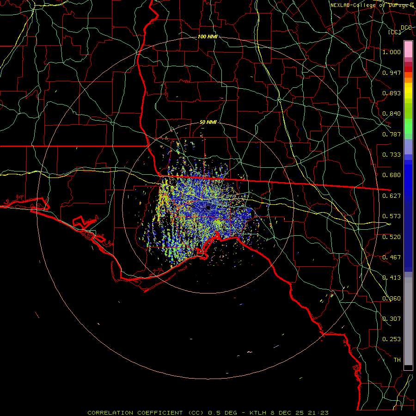This screenshot has width=416, height=416.
Task: Click the 0.520 value on the color scale
Action: pos(392,237)
